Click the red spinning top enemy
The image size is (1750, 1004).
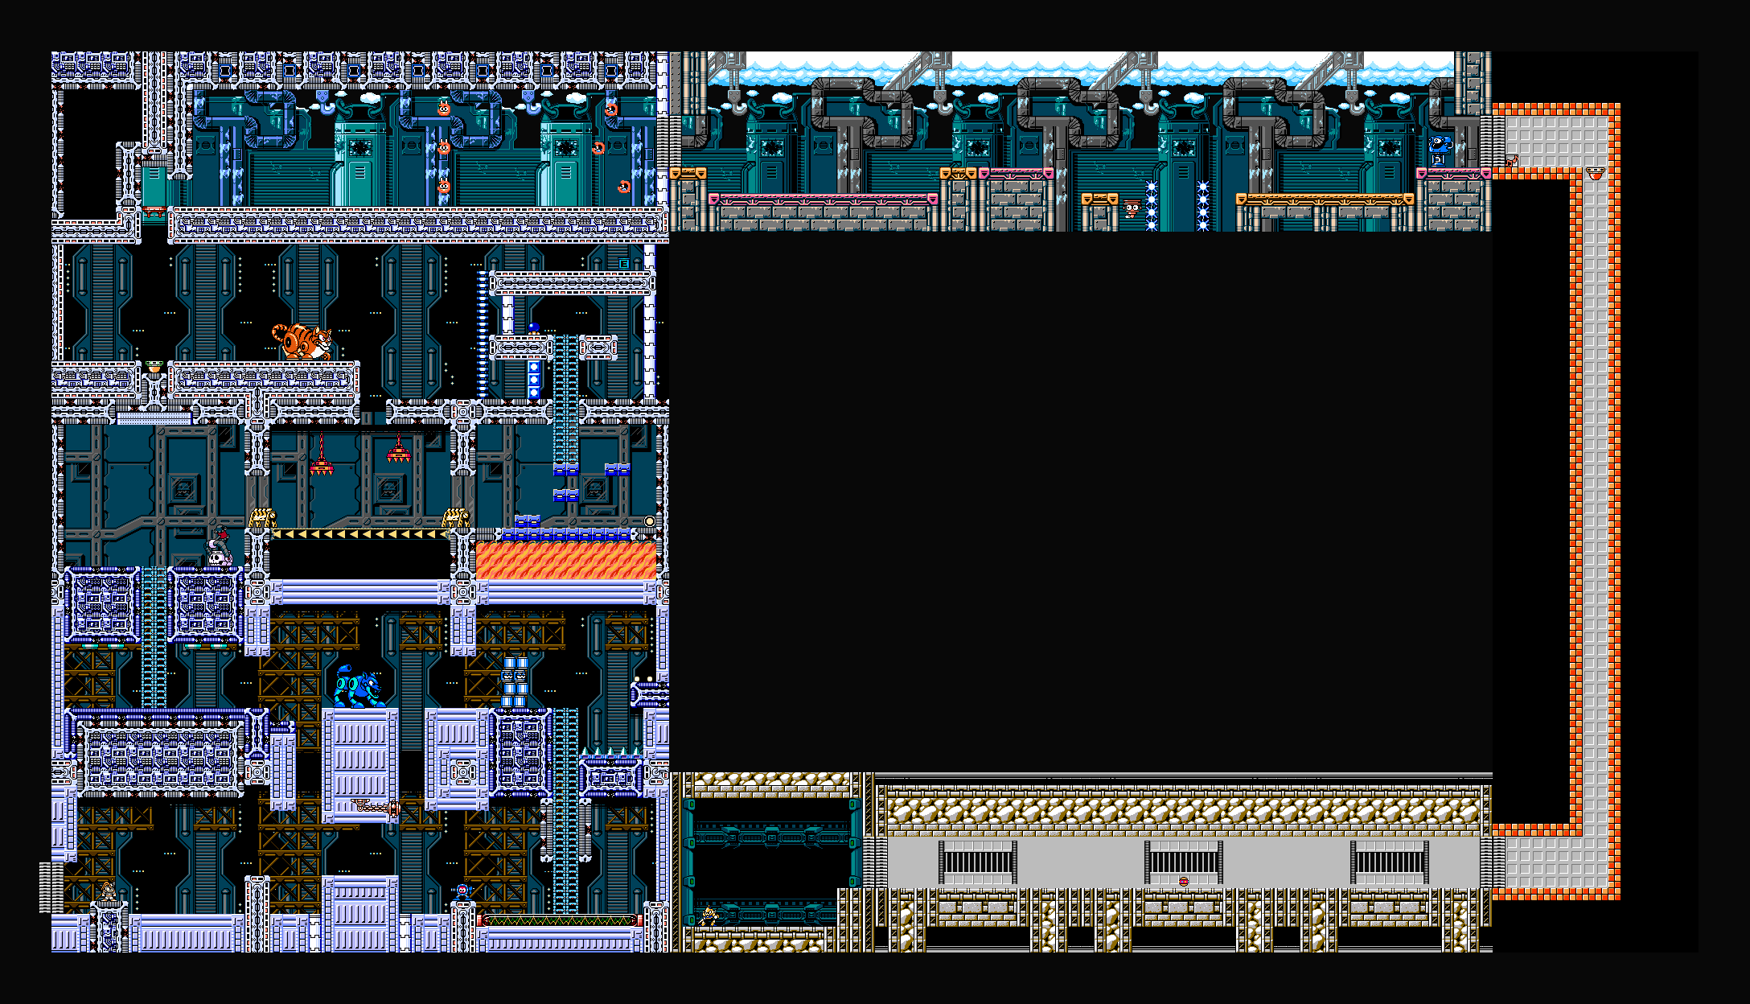1132,209
